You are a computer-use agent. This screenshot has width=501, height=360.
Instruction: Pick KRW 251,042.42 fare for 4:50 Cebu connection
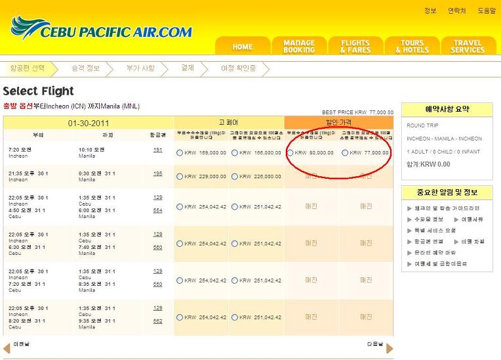pos(235,207)
